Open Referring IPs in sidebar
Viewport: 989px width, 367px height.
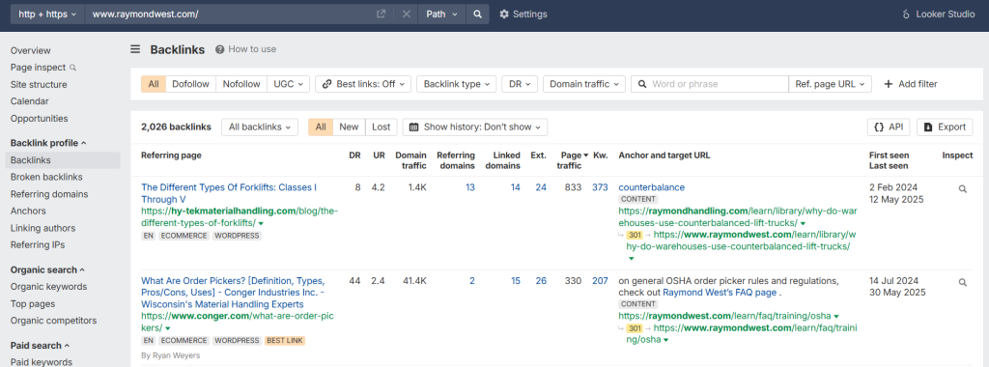[38, 244]
